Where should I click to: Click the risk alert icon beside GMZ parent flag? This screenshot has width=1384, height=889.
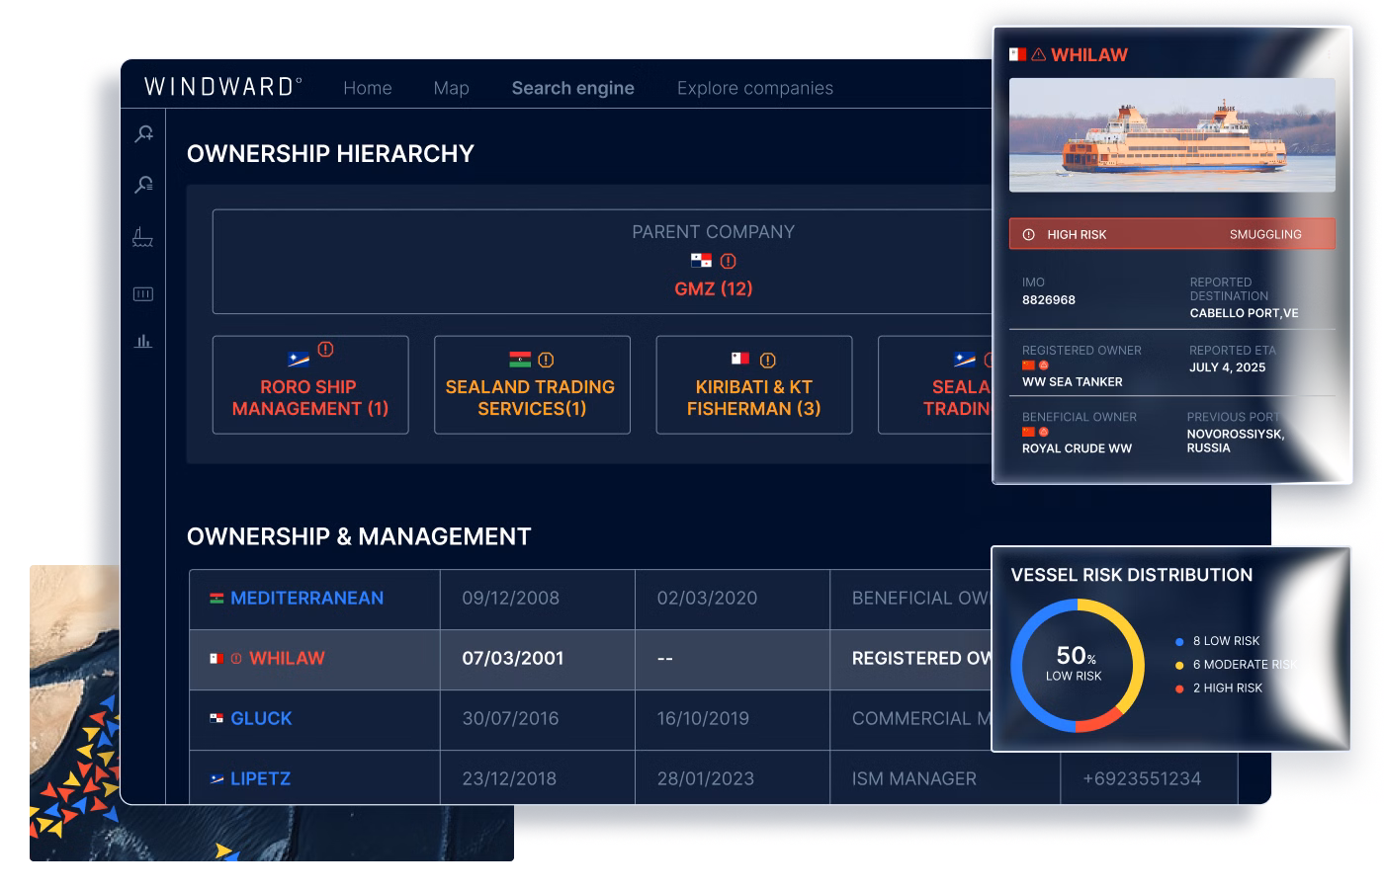[x=729, y=261]
